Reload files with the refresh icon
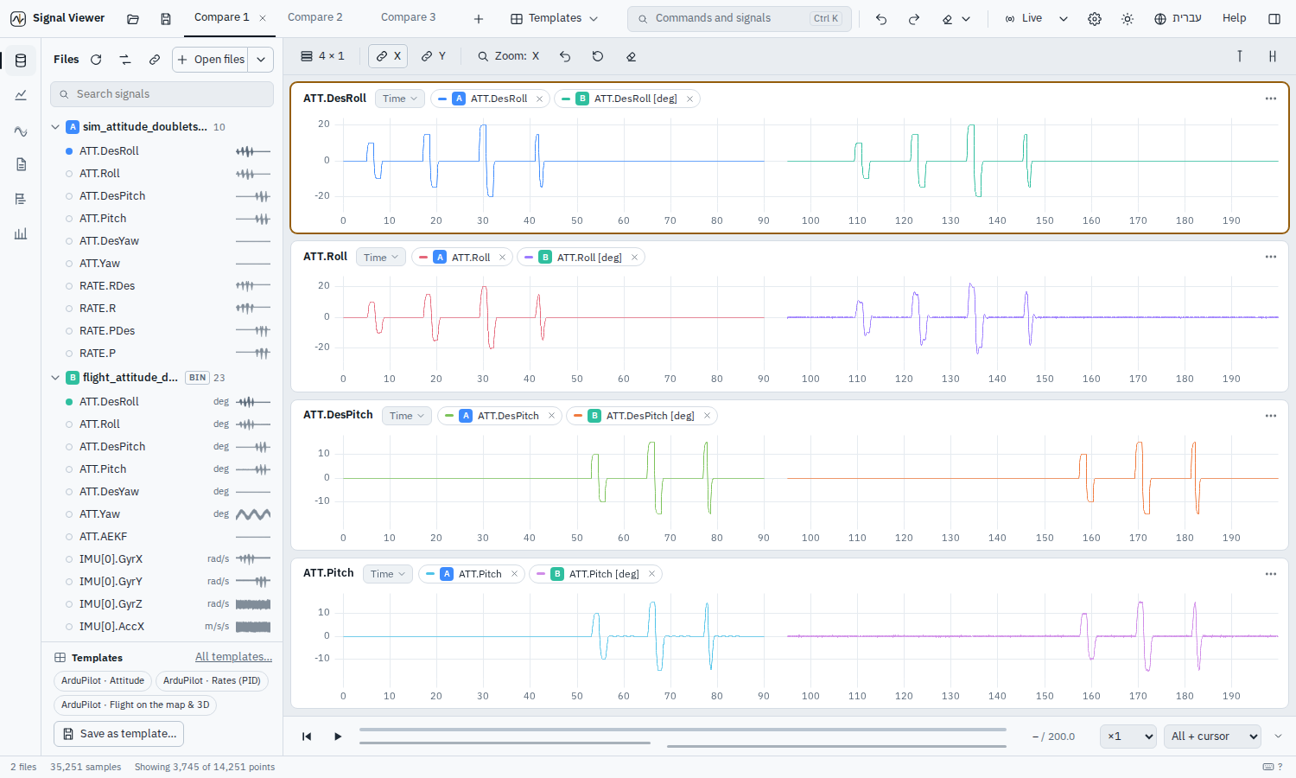 click(96, 60)
